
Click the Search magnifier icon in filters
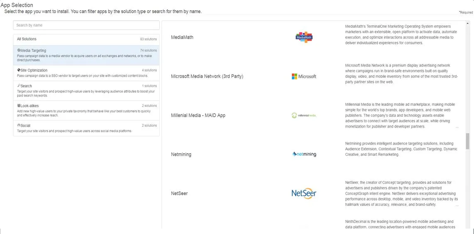(19, 86)
